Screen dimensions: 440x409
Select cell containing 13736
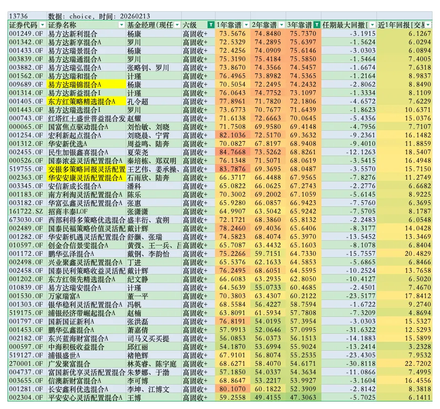tap(27, 16)
